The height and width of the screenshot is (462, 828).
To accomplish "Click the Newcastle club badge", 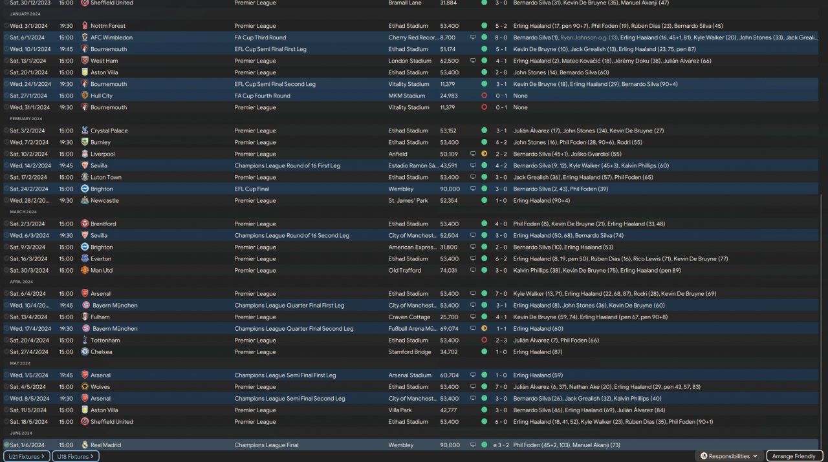I will (85, 200).
